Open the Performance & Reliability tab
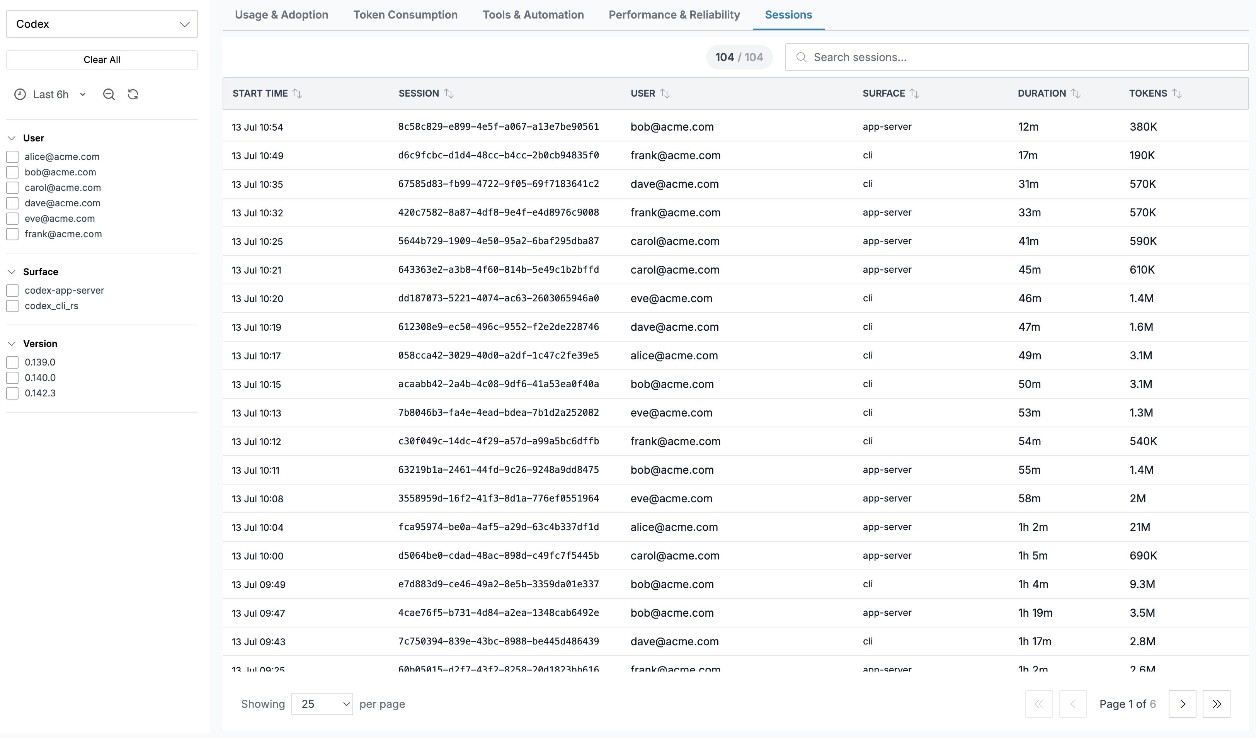The width and height of the screenshot is (1256, 738). (x=674, y=15)
